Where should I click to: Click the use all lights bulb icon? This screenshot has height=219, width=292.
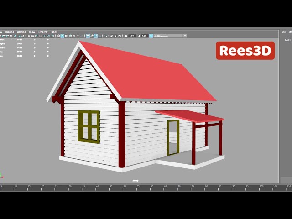[x=78, y=36]
